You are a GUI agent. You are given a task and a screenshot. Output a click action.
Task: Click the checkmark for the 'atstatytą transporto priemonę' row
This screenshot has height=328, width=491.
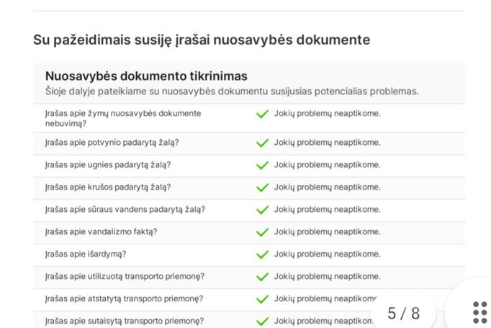pyautogui.click(x=263, y=299)
